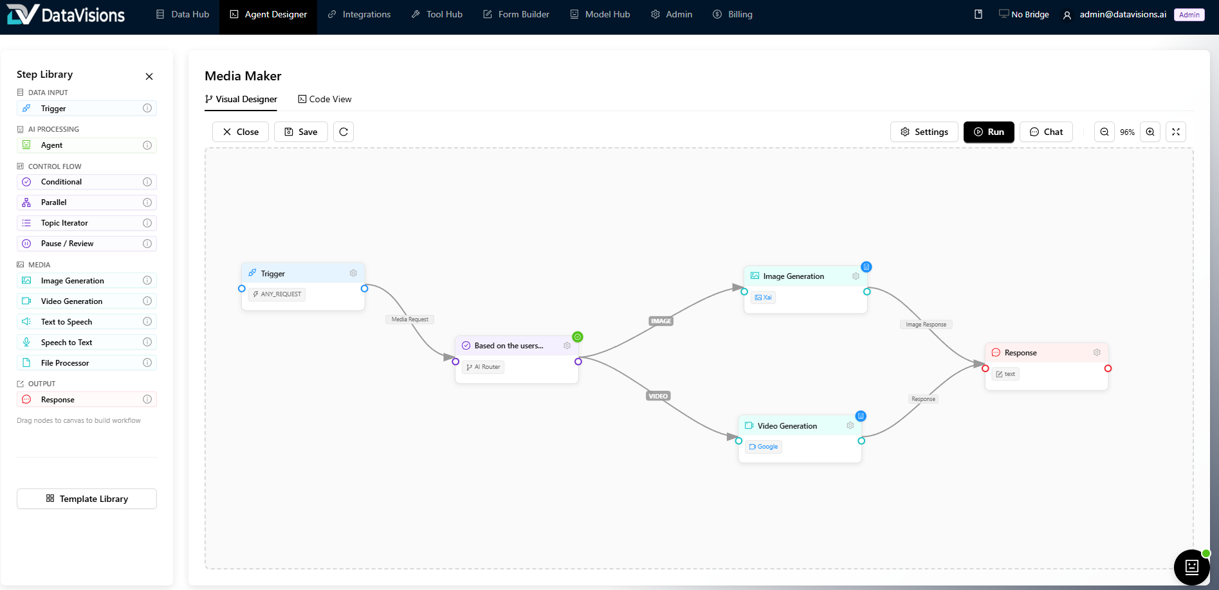Refresh the workflow with reload icon

tap(344, 132)
